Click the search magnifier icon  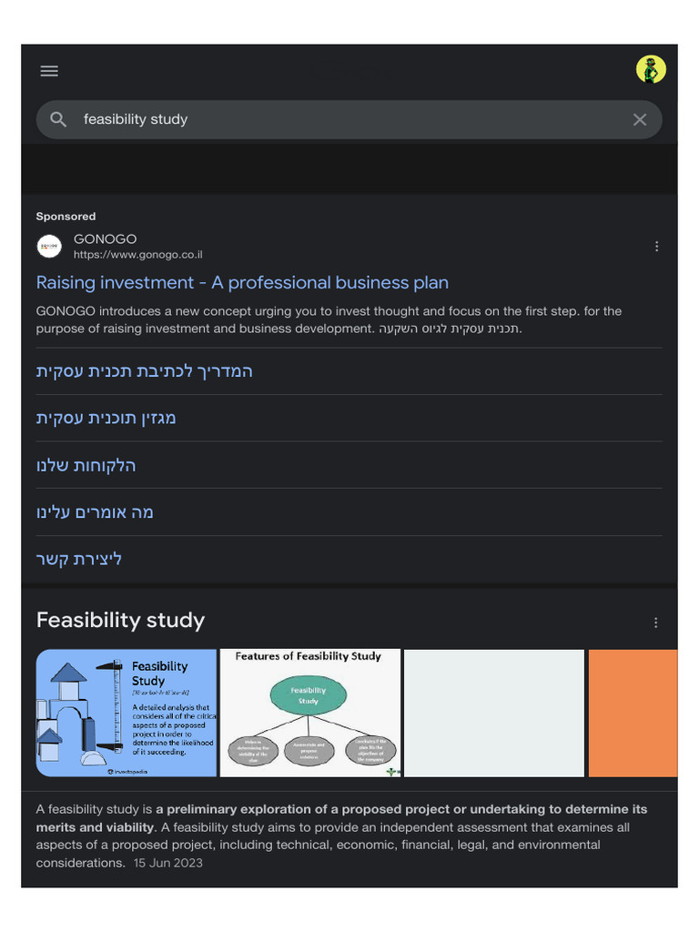pyautogui.click(x=58, y=119)
